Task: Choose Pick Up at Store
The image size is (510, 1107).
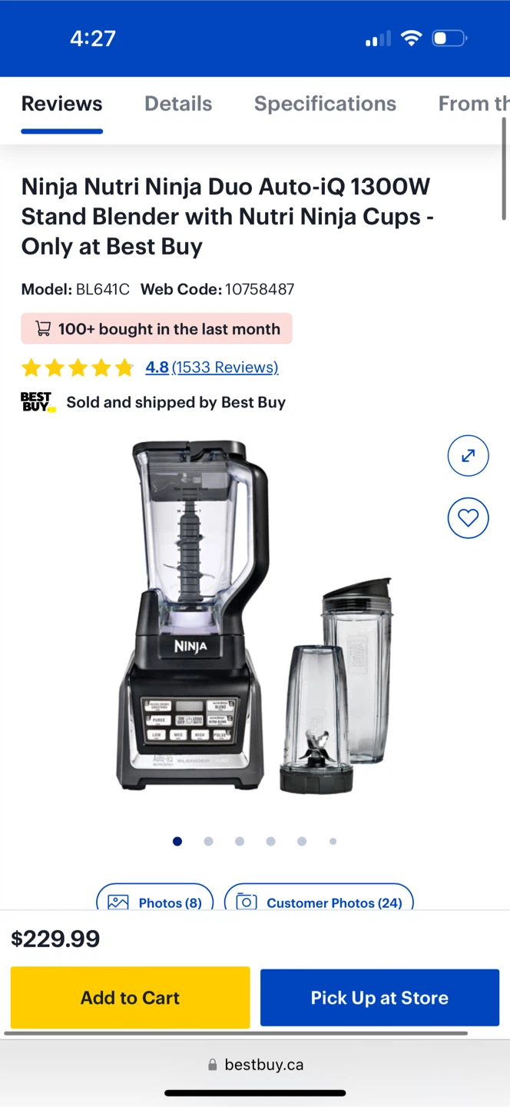Action: tap(379, 997)
